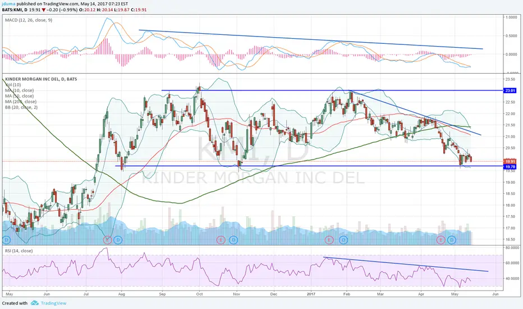
Task: Select the leftmost dividend D marker in May 2016
Action: (x=6, y=240)
